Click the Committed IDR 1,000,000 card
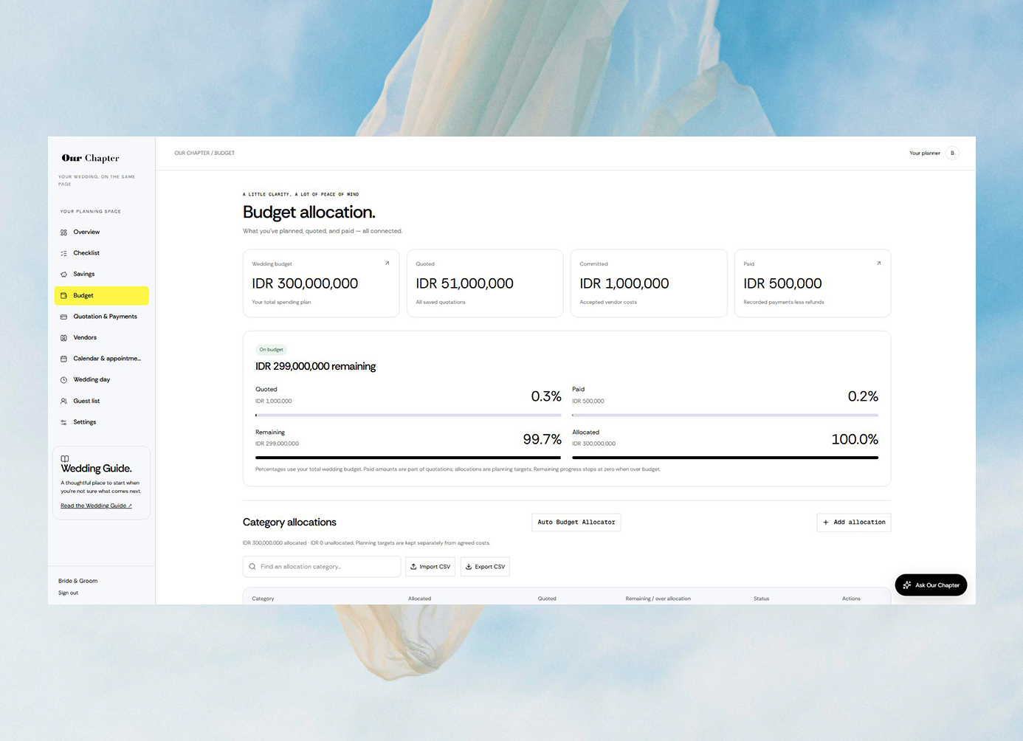1023x741 pixels. pyautogui.click(x=649, y=283)
